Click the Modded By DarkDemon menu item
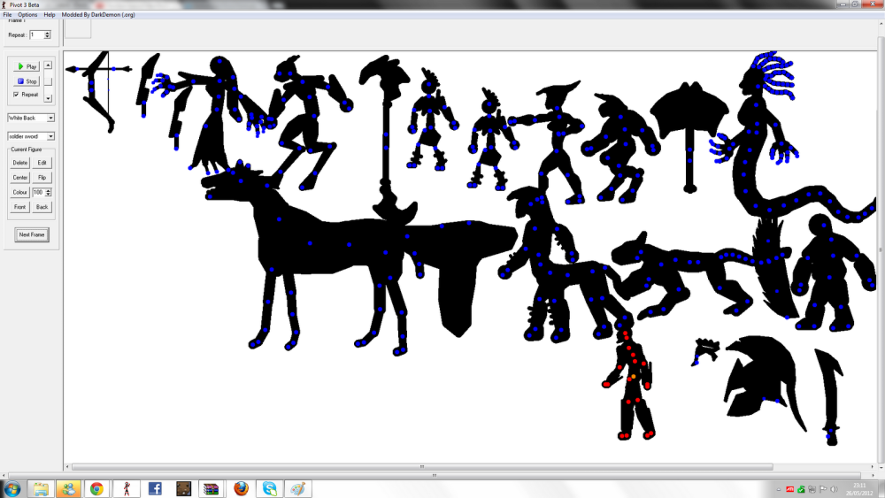The image size is (885, 498). click(x=98, y=15)
